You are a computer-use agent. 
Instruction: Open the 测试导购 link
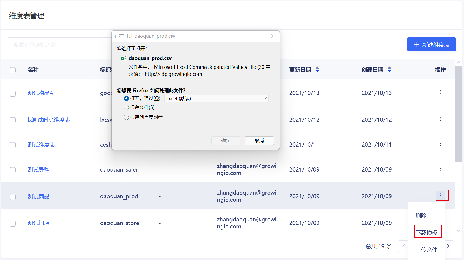point(39,170)
